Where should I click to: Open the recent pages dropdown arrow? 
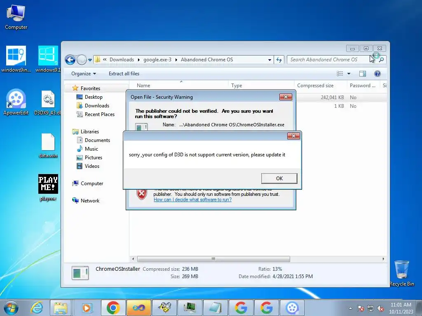tap(90, 60)
